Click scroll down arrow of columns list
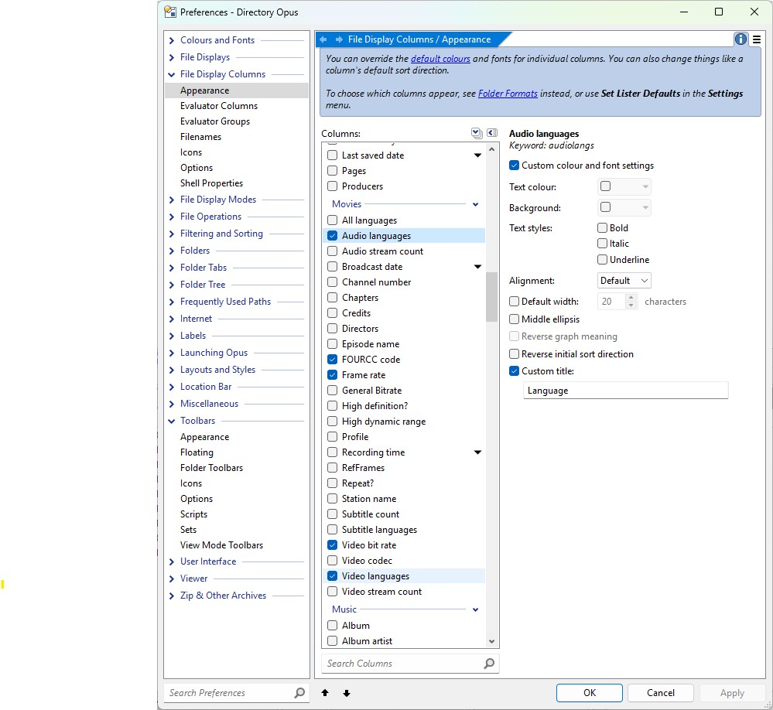The image size is (773, 710). [x=491, y=641]
